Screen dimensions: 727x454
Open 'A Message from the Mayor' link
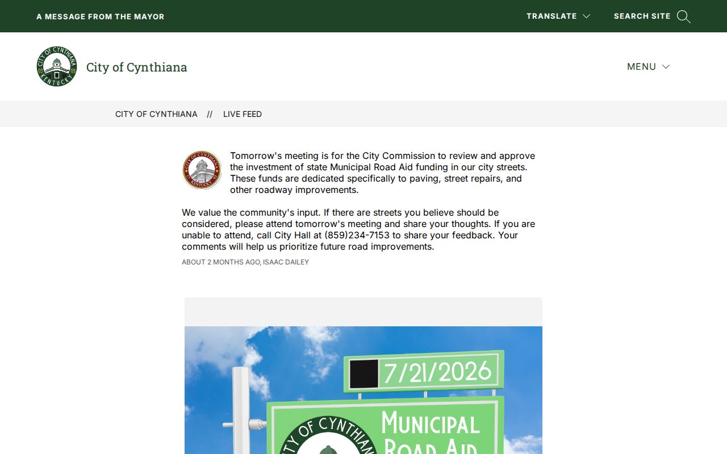tap(101, 16)
